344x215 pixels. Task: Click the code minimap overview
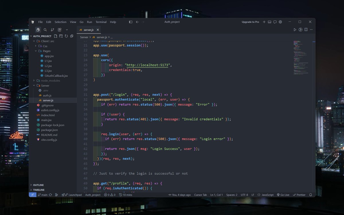point(300,57)
